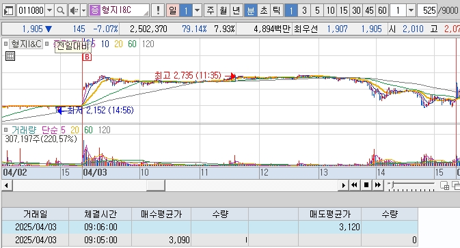Rewind the chart replay
Image resolution: width=460 pixels, height=248 pixels.
pos(354,185)
